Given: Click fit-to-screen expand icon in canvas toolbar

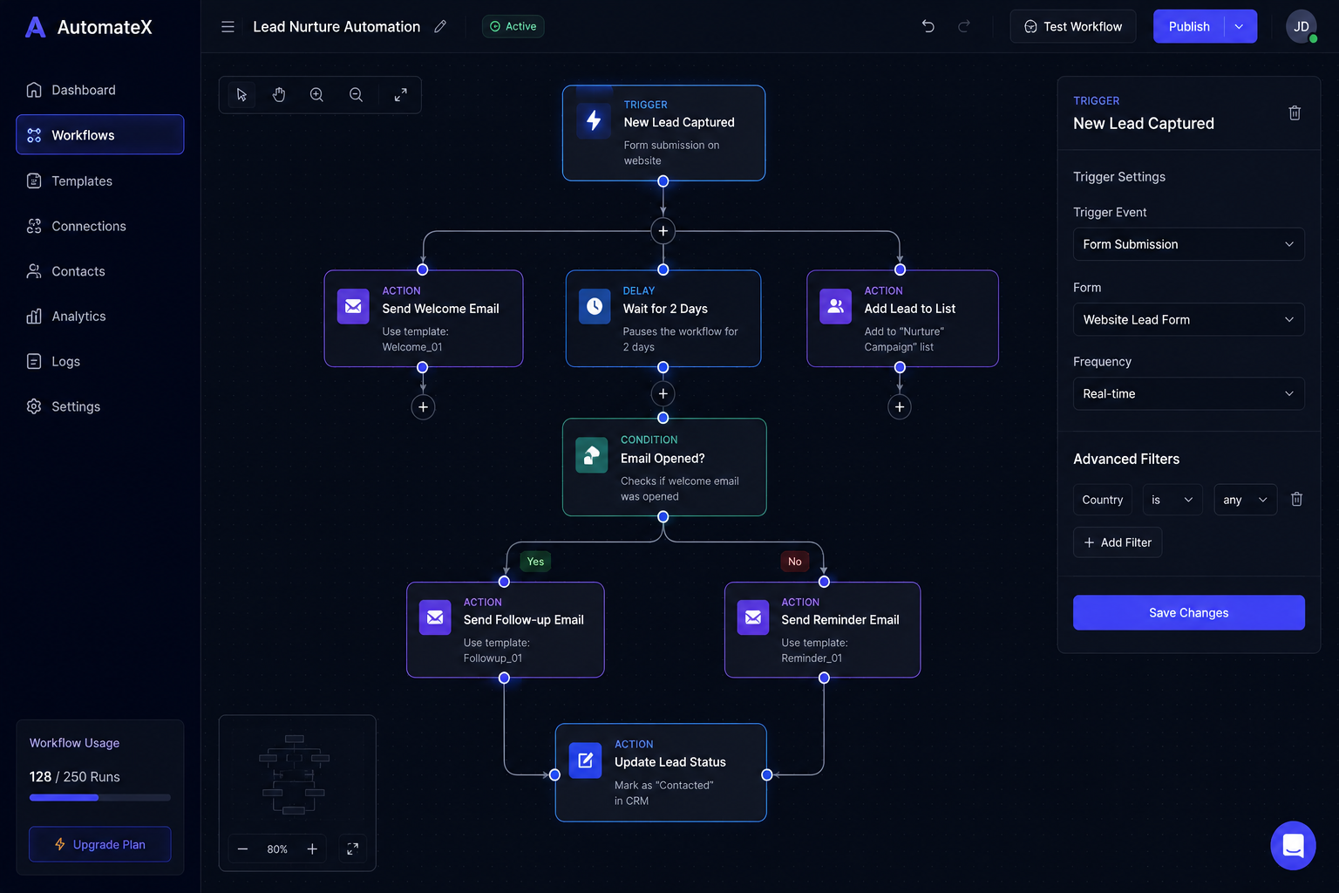Looking at the screenshot, I should click(401, 95).
